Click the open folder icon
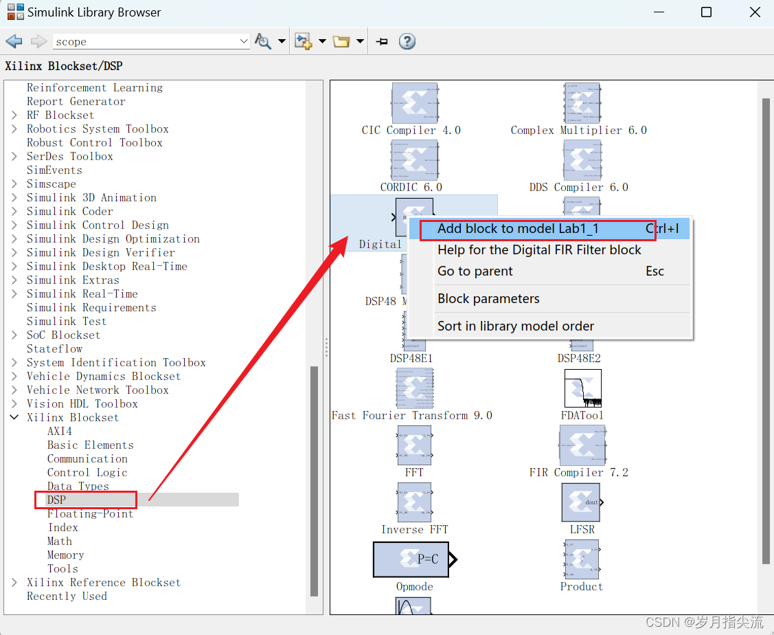774x635 pixels. point(341,41)
